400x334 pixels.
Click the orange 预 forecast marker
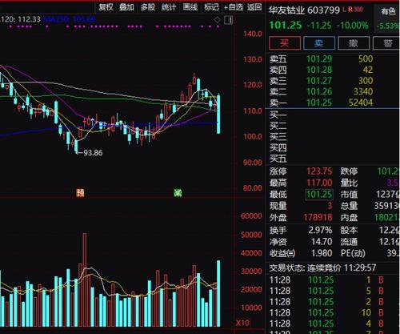[x=80, y=192]
